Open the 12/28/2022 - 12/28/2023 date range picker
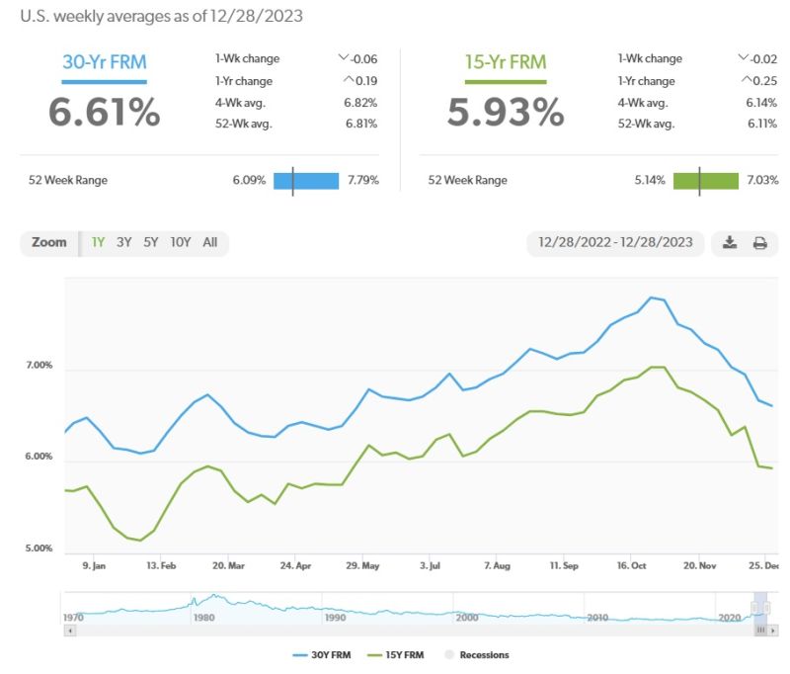790x674 pixels. pyautogui.click(x=615, y=242)
